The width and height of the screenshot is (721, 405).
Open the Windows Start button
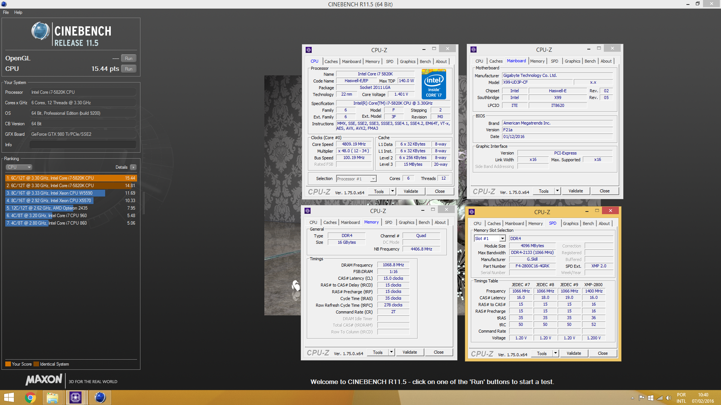click(x=9, y=397)
